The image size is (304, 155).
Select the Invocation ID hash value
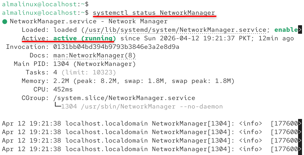116,47
